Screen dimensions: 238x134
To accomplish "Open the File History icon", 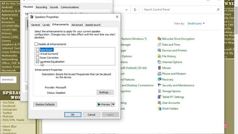I will point(159,56).
